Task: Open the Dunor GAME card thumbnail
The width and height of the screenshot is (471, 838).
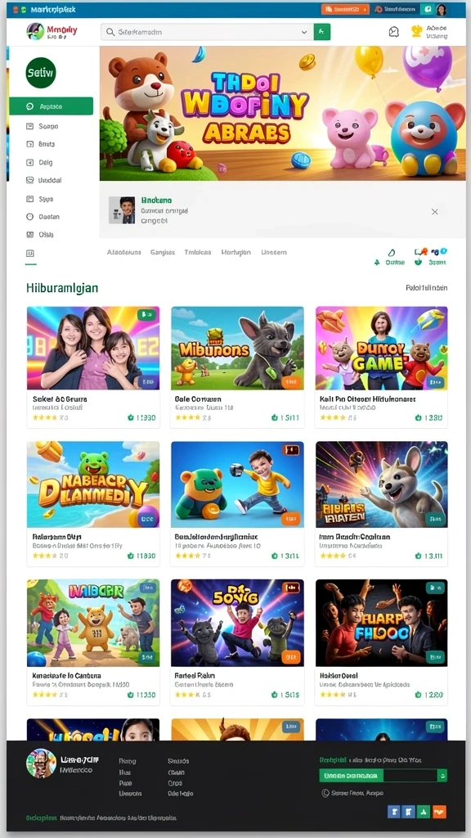Action: click(381, 348)
